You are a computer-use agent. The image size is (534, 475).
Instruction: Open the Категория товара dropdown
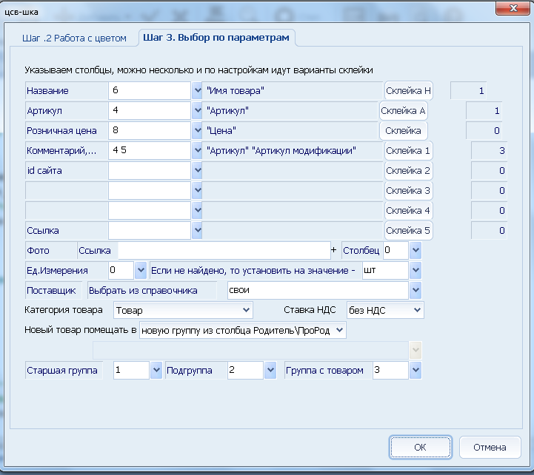click(x=246, y=310)
